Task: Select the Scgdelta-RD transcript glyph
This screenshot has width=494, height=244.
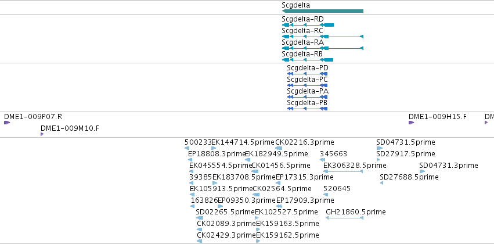Action: [x=308, y=25]
